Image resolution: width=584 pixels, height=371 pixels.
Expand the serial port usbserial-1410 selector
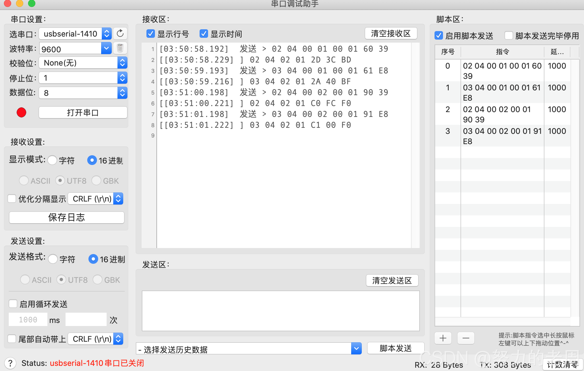[x=107, y=34]
